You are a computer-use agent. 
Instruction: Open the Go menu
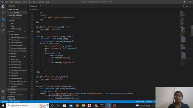(x=30, y=2)
